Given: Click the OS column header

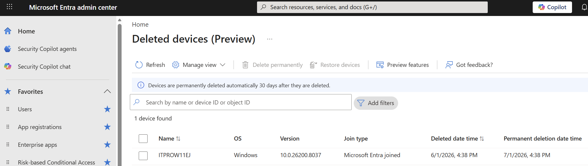Looking at the screenshot, I should tap(238, 138).
